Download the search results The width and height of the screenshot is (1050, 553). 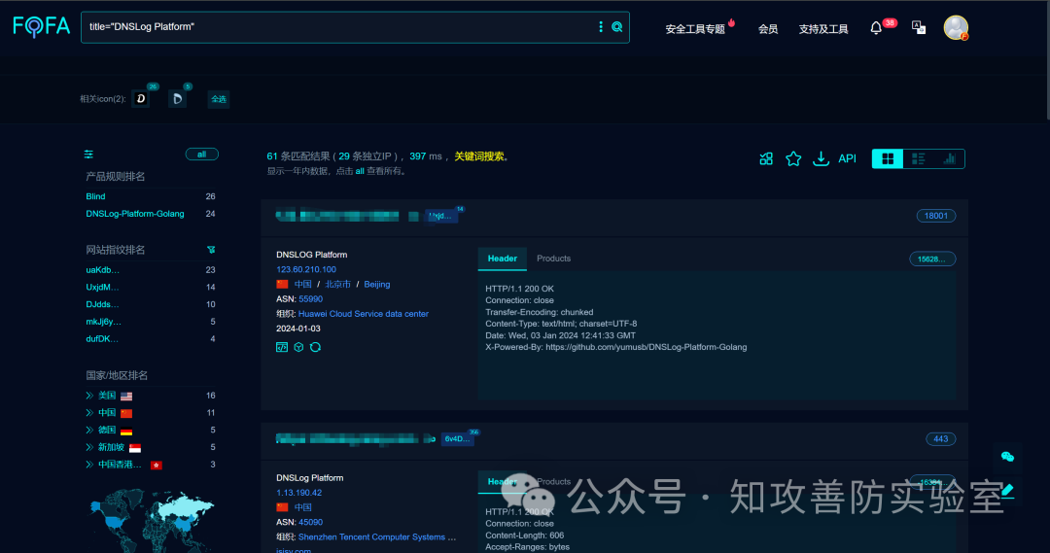[821, 158]
